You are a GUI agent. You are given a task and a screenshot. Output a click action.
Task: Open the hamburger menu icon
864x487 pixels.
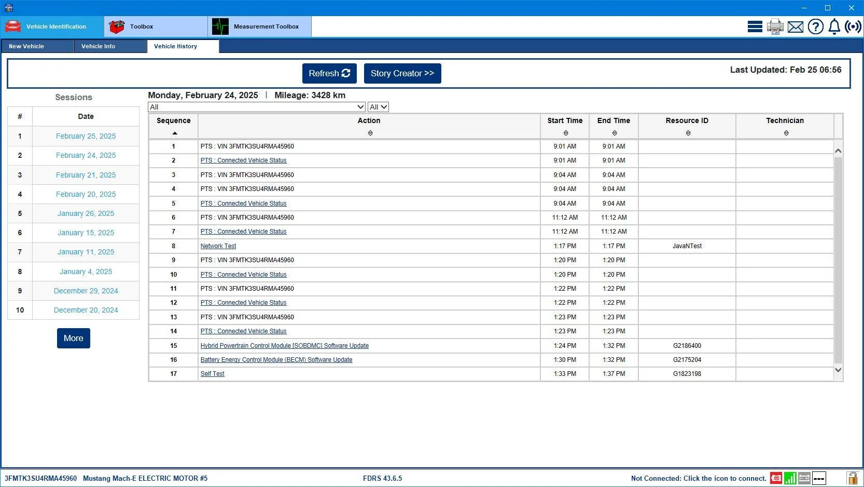755,26
